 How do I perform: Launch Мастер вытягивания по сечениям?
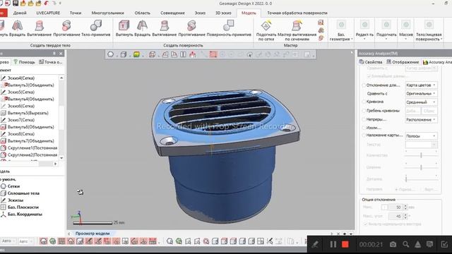pos(297,30)
